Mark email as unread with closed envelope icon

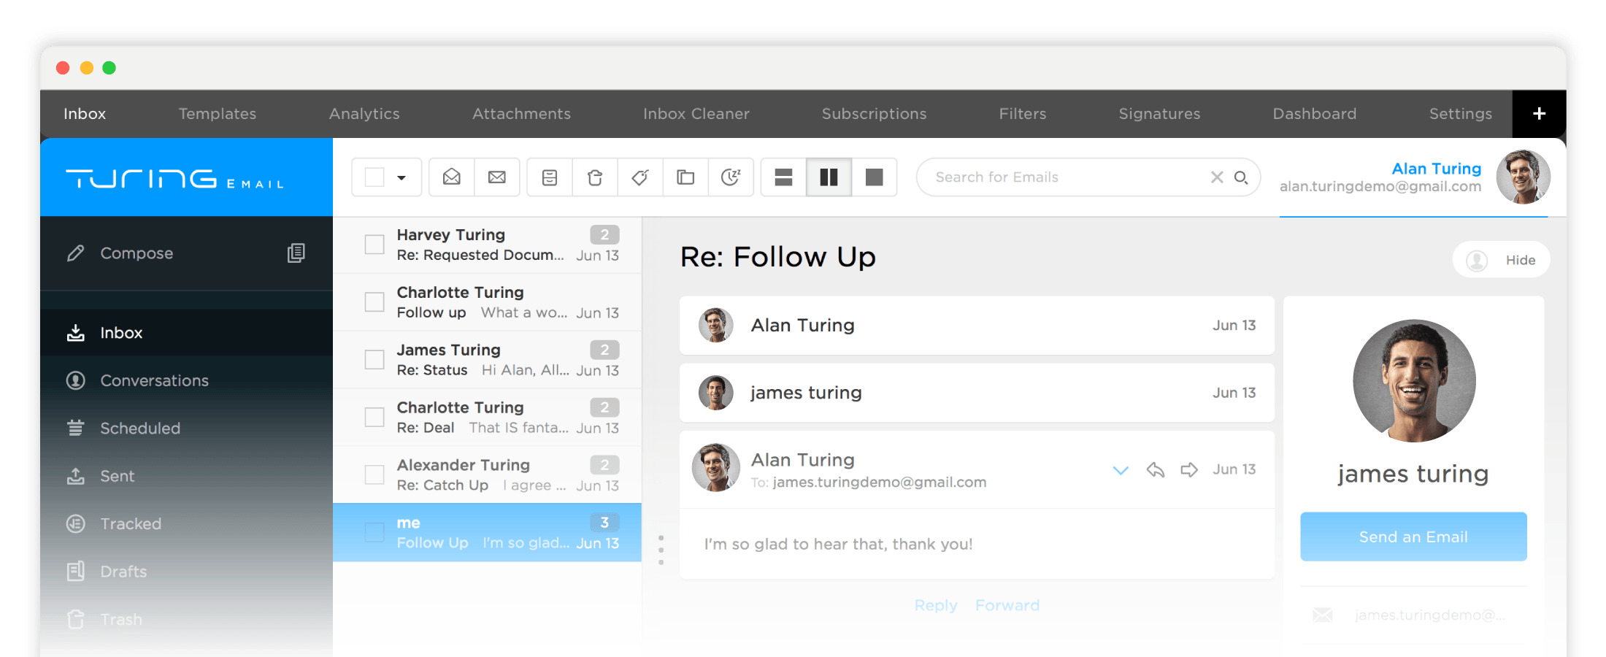point(497,177)
